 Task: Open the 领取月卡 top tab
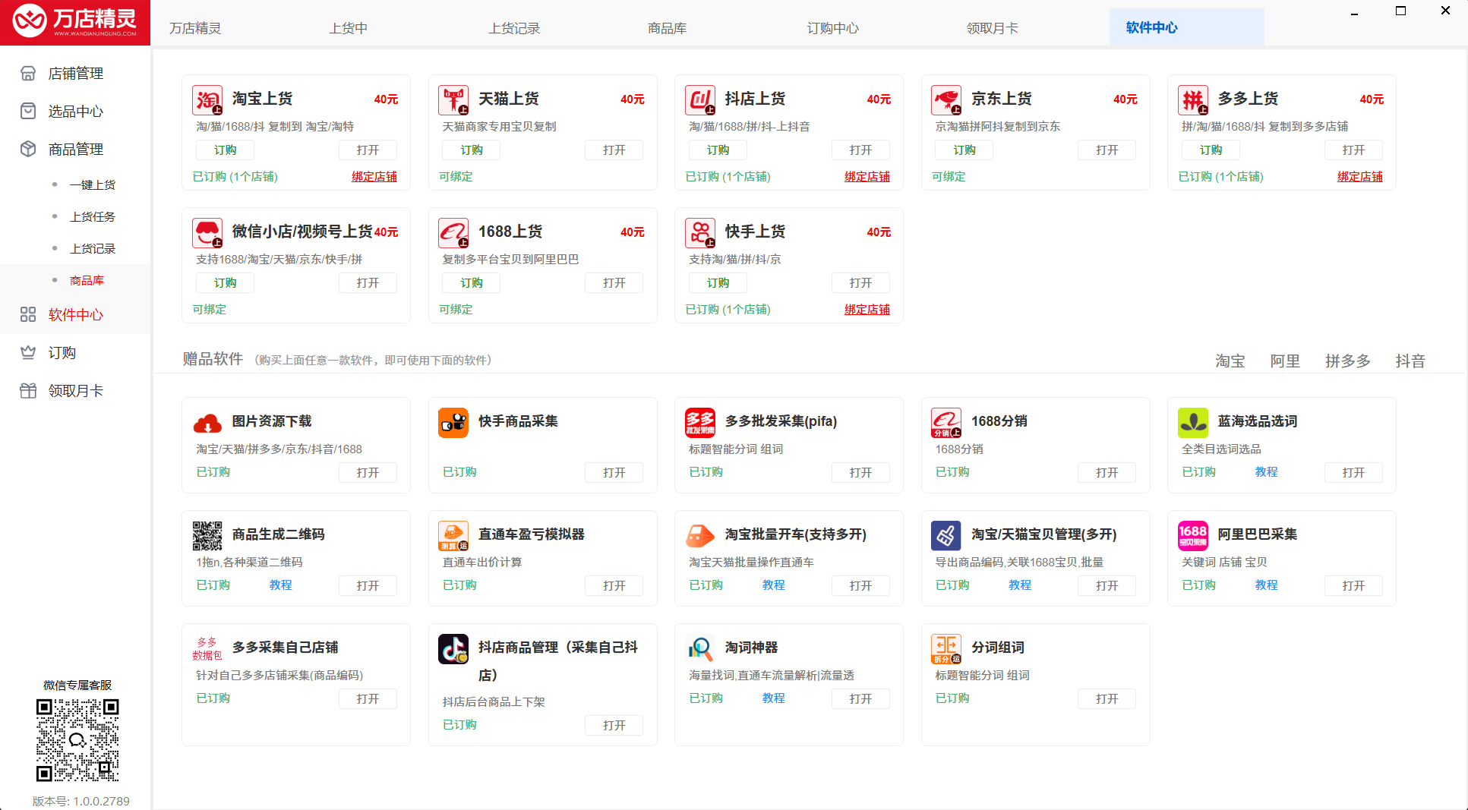click(x=993, y=28)
